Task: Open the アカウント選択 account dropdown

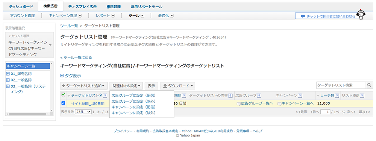Action: (30, 45)
